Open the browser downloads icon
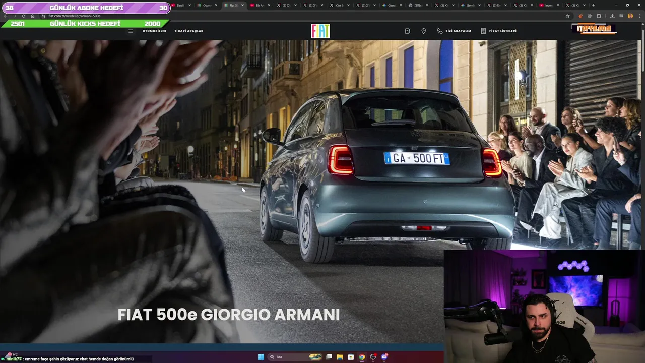The image size is (645, 363). [612, 16]
